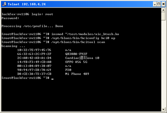Viewport: 167px width, 113px height.
Task: Click the insmod aic_btusb.ko command line
Action: (x=60, y=34)
